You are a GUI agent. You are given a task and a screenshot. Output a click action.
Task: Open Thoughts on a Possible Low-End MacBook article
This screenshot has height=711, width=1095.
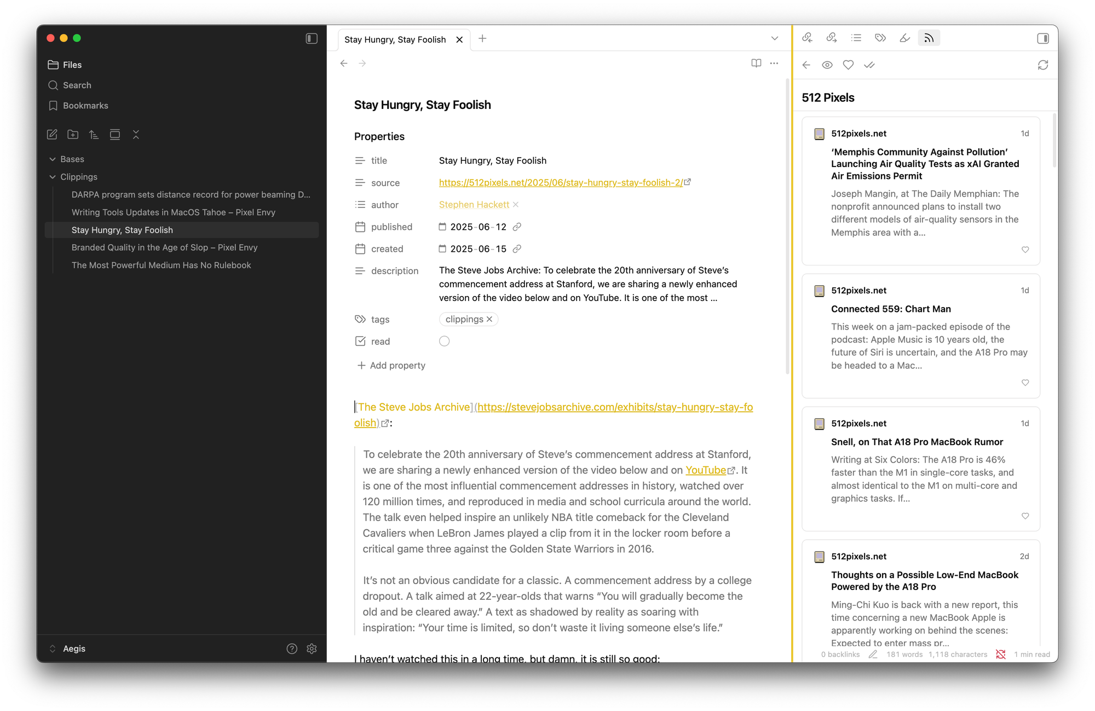pyautogui.click(x=925, y=580)
